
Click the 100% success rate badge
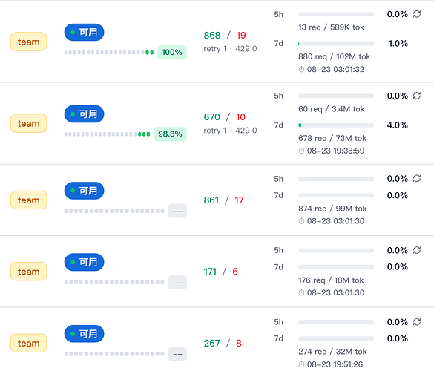(x=172, y=53)
